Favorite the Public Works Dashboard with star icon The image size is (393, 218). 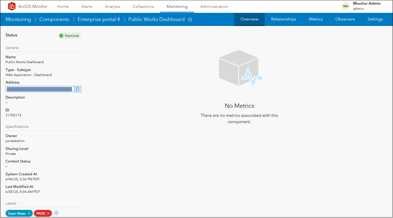(x=190, y=19)
